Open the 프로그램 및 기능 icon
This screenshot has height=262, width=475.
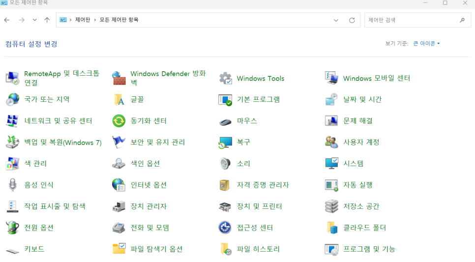tap(331, 249)
